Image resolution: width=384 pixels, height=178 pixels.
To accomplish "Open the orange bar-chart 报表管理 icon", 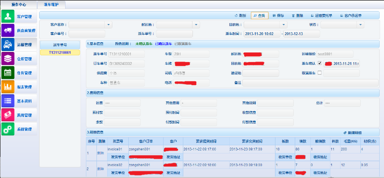I will point(8,87).
